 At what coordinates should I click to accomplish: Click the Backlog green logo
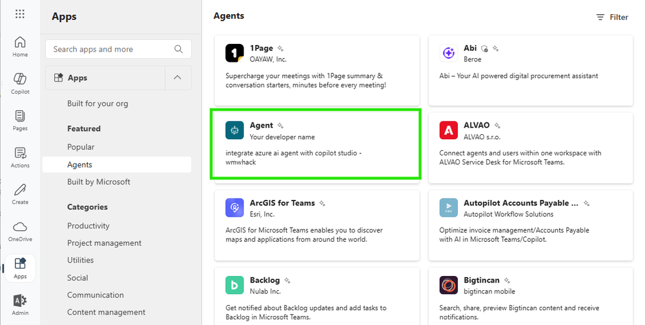234,285
